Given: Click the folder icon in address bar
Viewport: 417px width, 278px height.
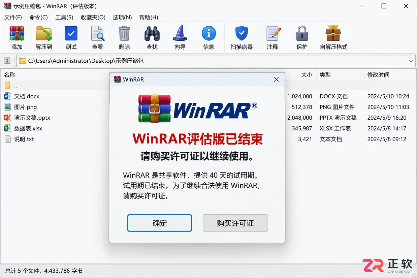Looking at the screenshot, I should 23,61.
